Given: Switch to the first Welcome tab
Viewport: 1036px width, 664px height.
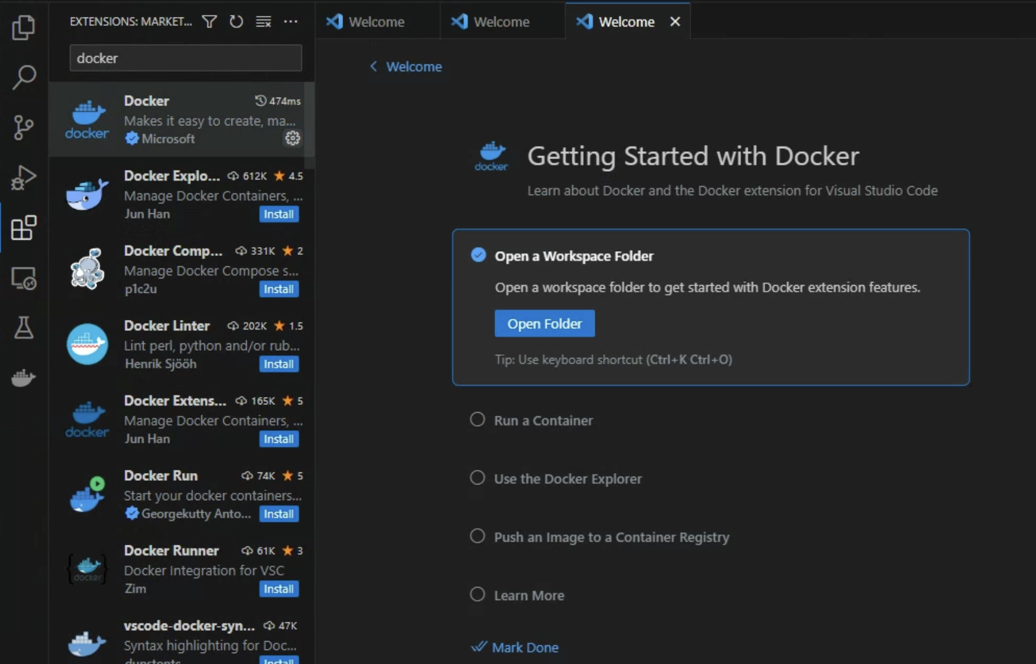Looking at the screenshot, I should pyautogui.click(x=377, y=22).
